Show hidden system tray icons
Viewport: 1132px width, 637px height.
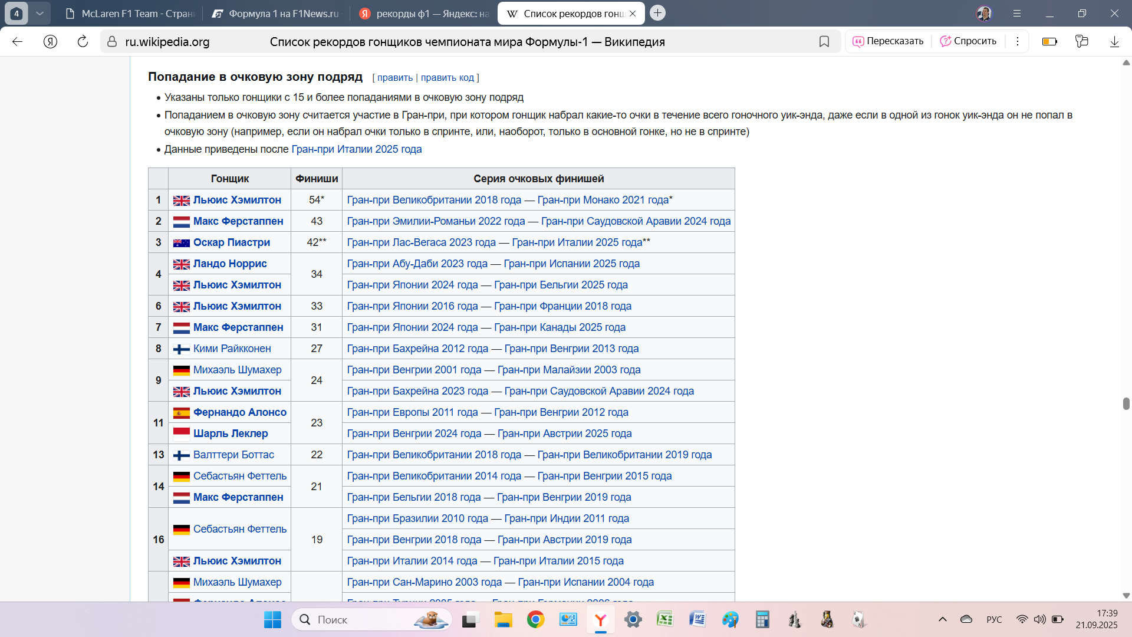coord(942,619)
